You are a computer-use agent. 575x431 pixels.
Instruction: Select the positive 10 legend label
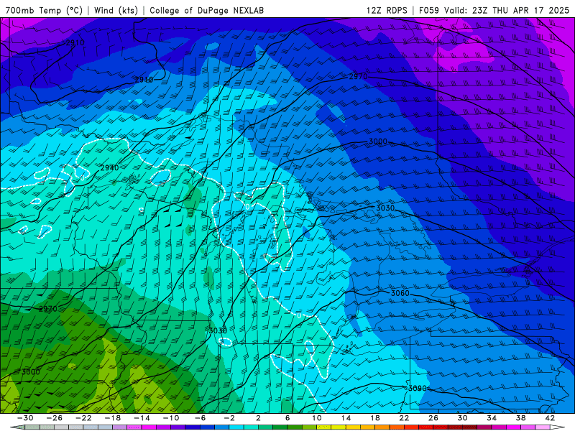click(317, 418)
